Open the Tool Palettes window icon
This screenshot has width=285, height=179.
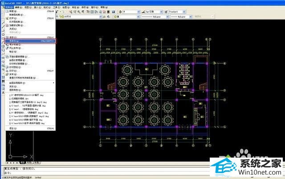(96, 12)
